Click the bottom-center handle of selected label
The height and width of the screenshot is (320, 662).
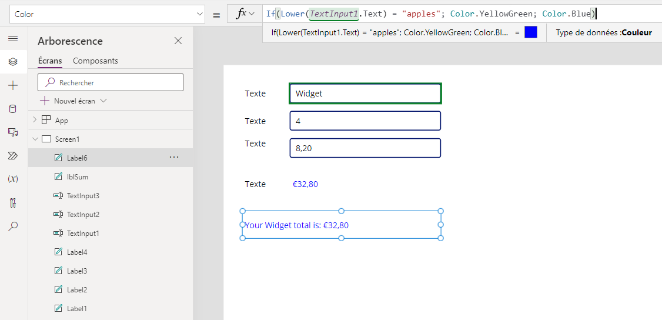click(342, 238)
